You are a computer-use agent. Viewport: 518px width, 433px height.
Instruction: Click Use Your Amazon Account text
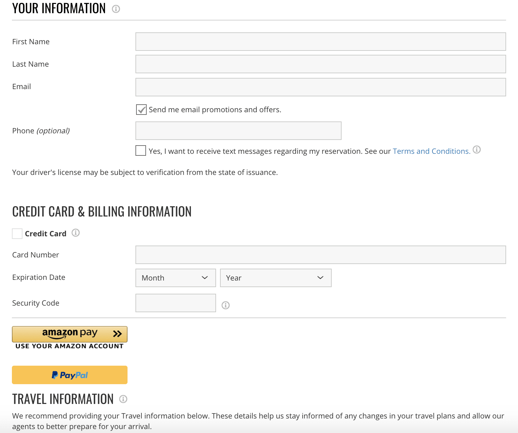pyautogui.click(x=69, y=346)
